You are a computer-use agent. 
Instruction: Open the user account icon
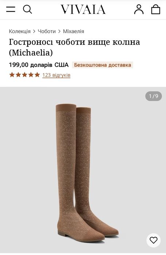pos(139,9)
